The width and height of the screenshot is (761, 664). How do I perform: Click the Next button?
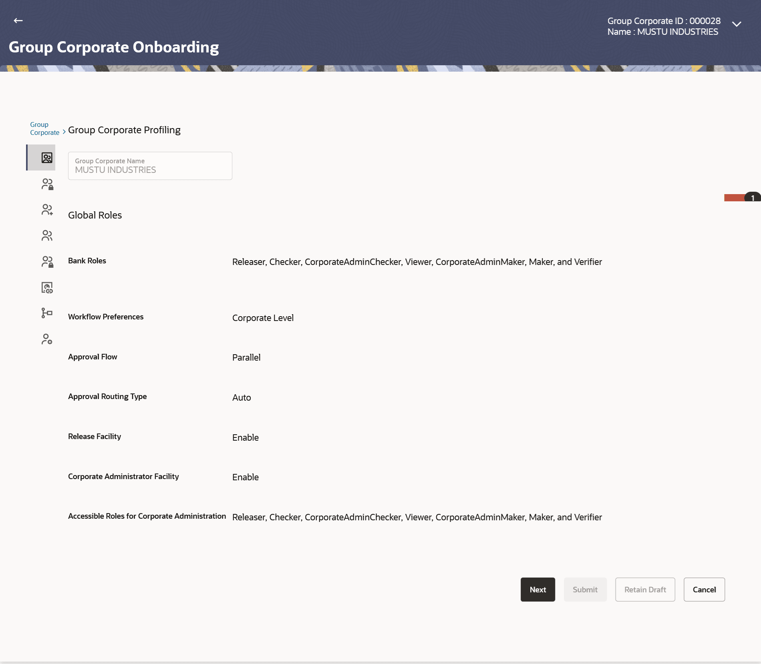[538, 590]
